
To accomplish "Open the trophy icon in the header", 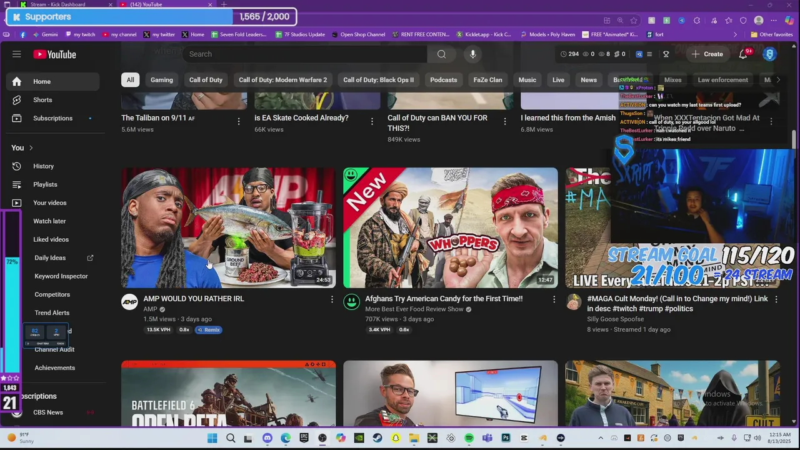I will 666,54.
